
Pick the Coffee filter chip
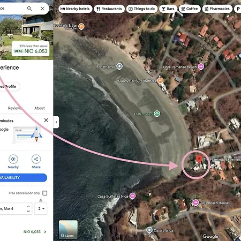tap(190, 9)
